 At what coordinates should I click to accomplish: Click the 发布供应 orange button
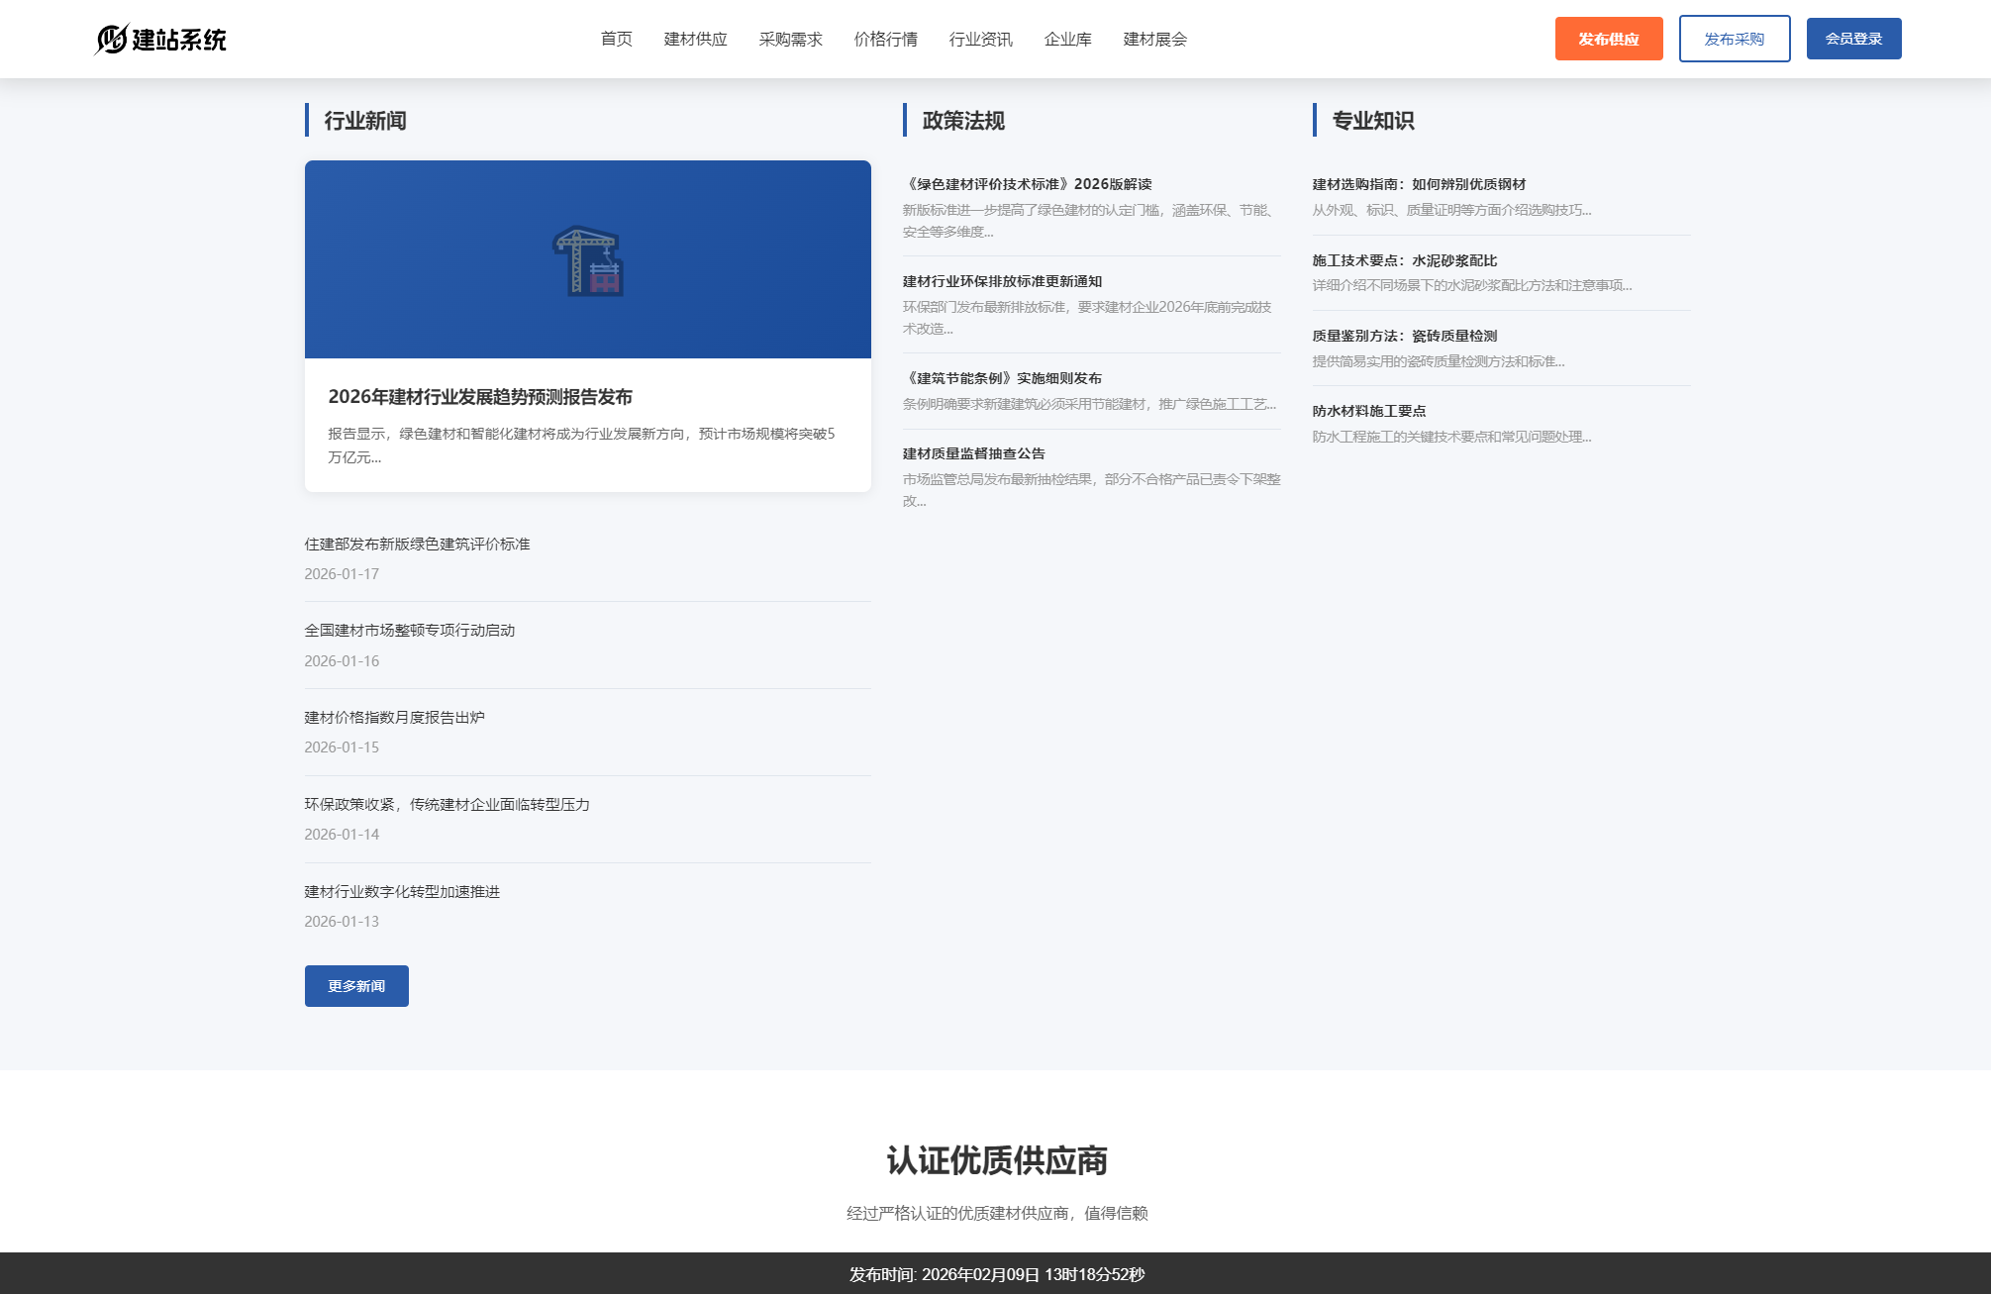click(x=1608, y=38)
